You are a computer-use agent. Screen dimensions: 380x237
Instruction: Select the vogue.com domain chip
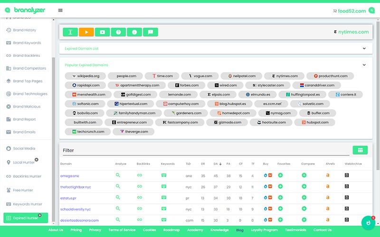pos(200,76)
